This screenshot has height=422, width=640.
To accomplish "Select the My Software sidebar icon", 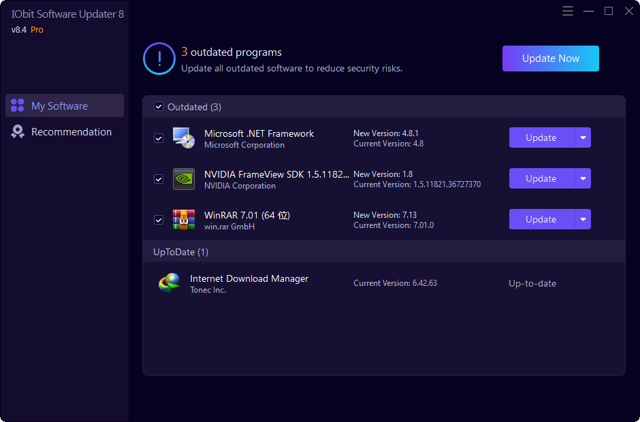I will tap(16, 105).
